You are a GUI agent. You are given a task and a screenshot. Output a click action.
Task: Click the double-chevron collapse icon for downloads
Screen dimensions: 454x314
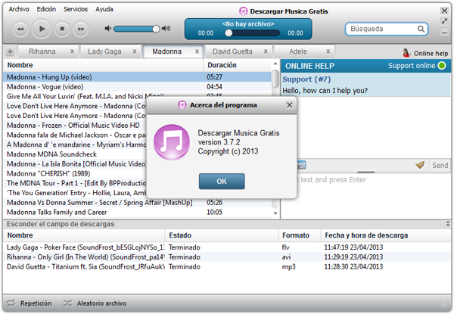tap(448, 224)
